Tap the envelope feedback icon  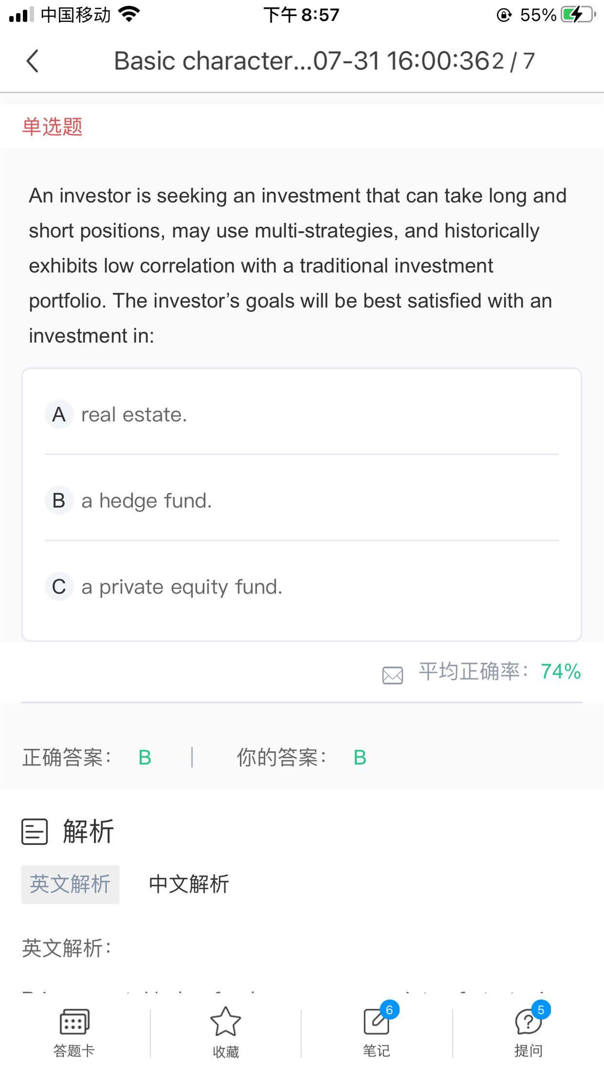[392, 675]
